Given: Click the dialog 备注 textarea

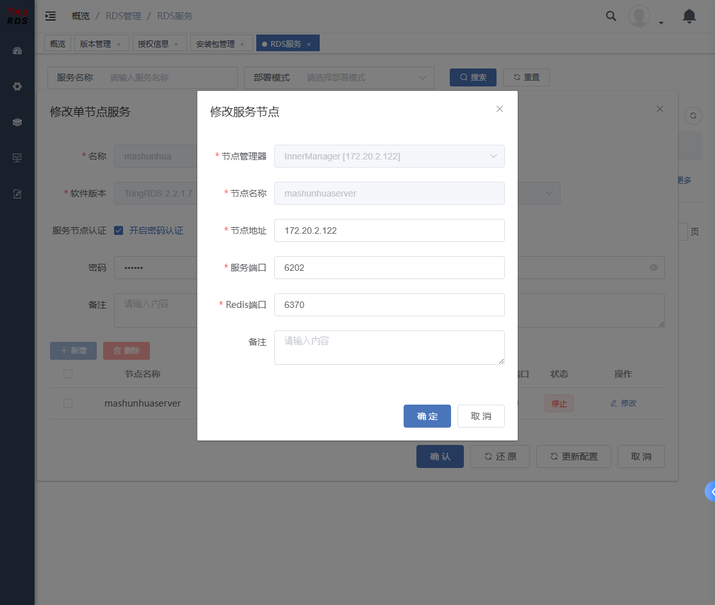Looking at the screenshot, I should (389, 348).
